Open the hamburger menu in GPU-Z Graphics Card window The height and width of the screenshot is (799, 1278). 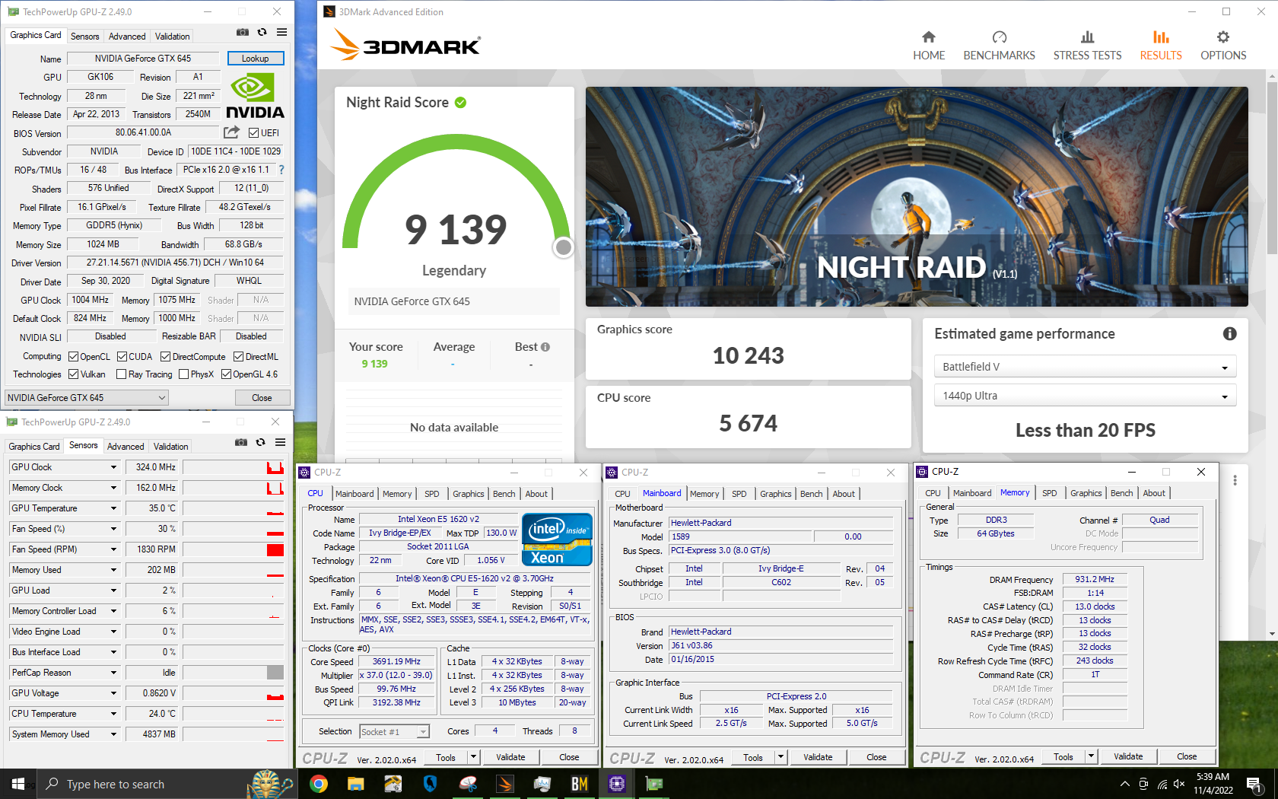pyautogui.click(x=281, y=33)
